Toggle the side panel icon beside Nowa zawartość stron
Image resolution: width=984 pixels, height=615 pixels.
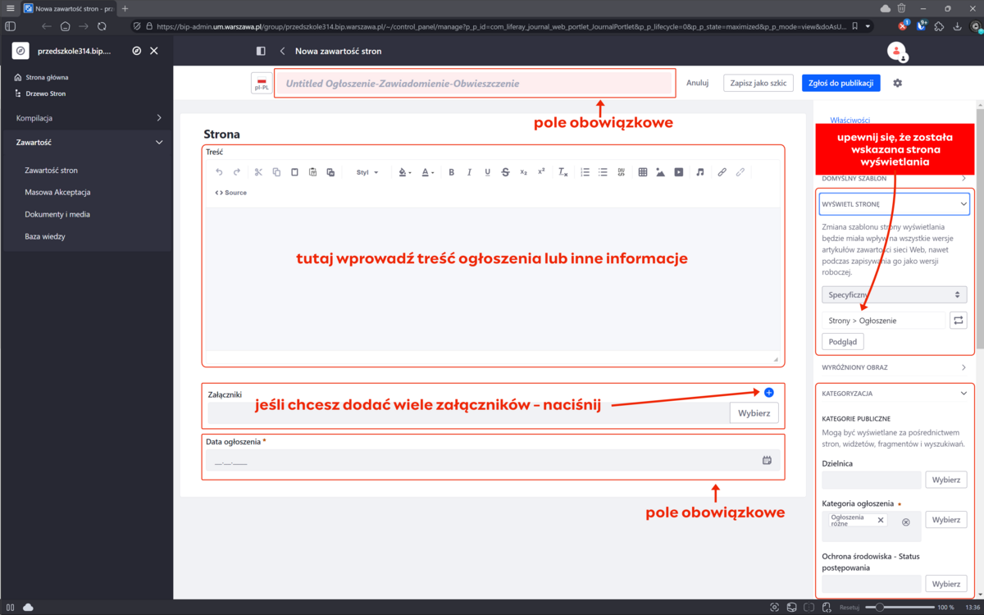tap(261, 51)
